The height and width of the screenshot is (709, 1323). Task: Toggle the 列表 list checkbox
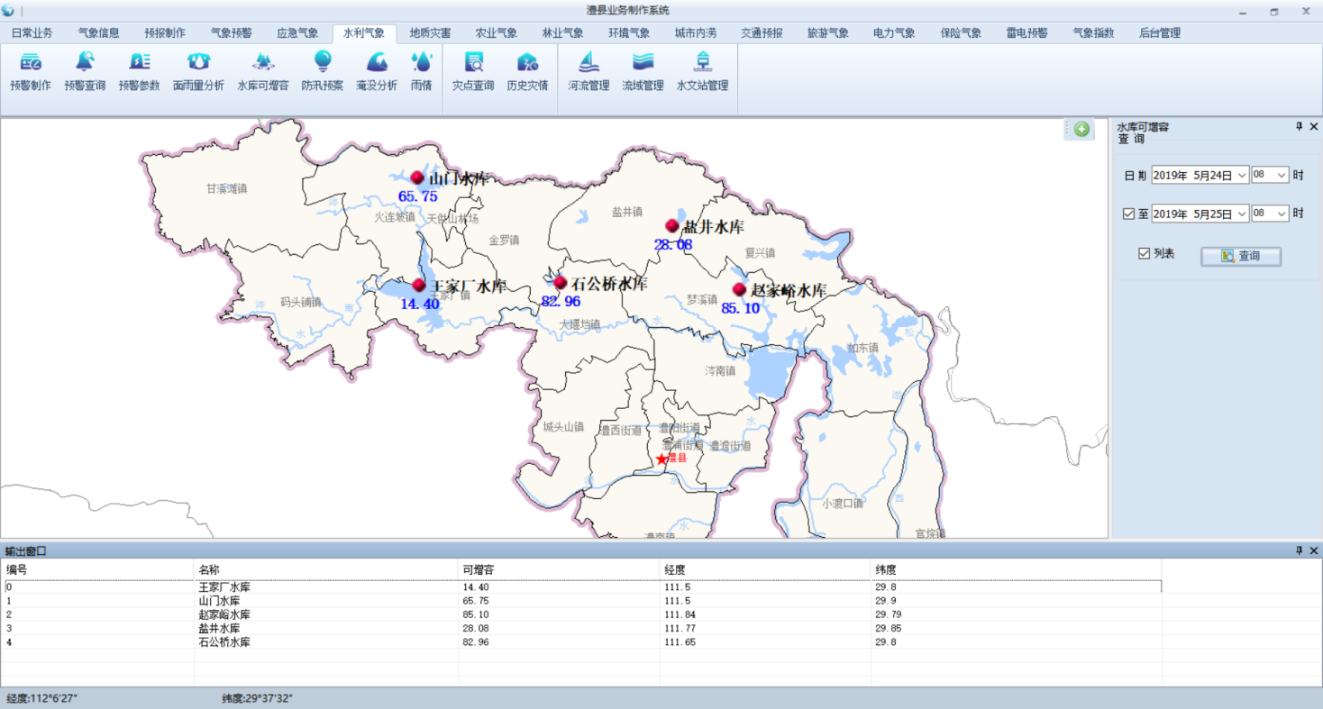point(1145,254)
